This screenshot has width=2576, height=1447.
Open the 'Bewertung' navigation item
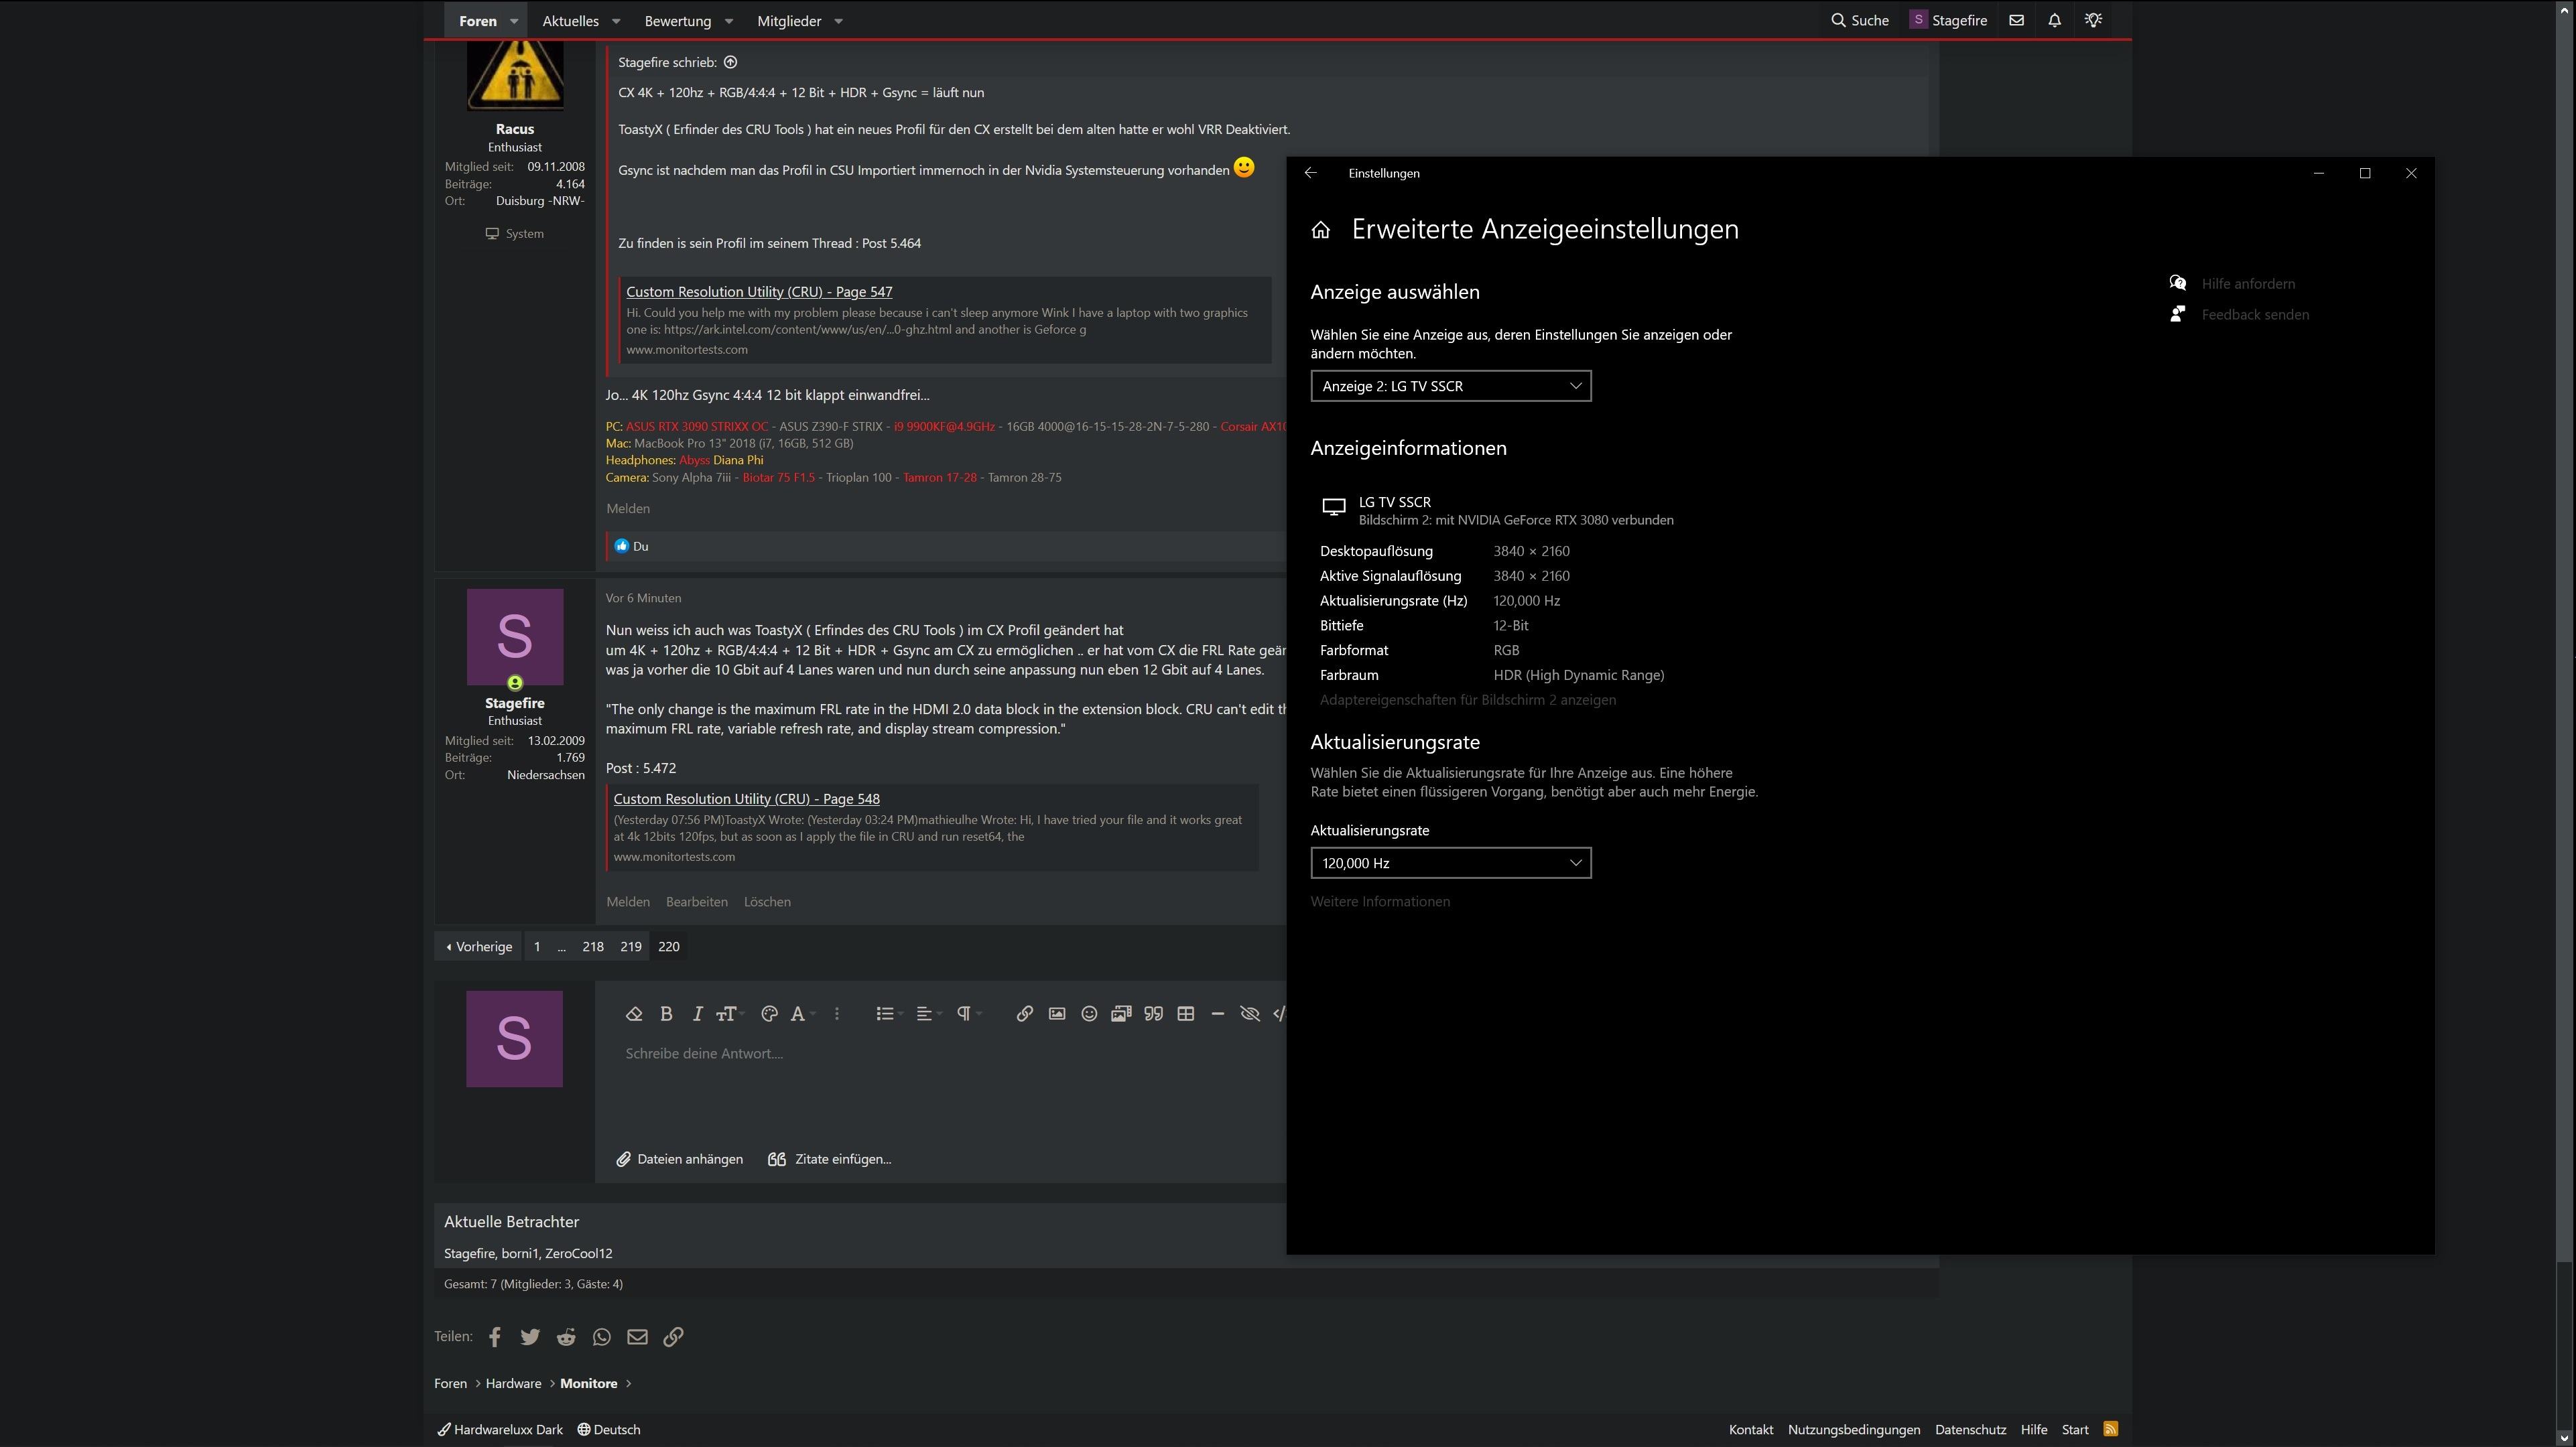(x=677, y=21)
